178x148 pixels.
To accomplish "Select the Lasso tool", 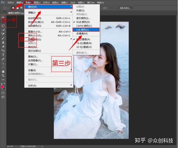I will 3,25.
